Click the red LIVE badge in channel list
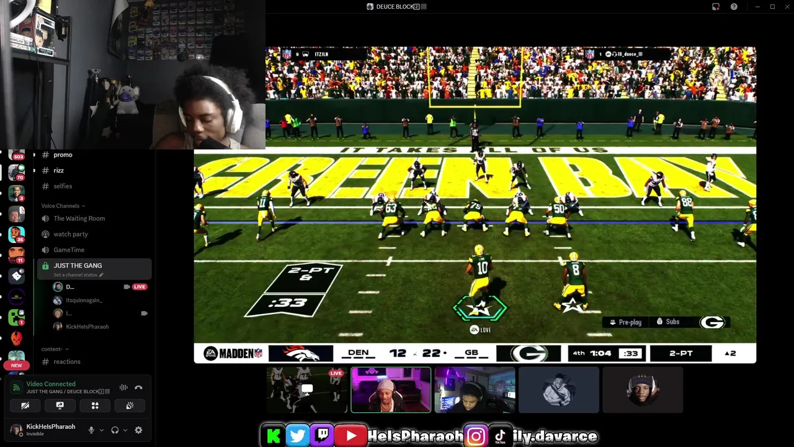The height and width of the screenshot is (447, 794). [x=140, y=287]
